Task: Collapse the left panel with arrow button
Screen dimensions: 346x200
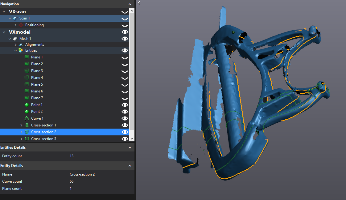Action: (139, 3)
